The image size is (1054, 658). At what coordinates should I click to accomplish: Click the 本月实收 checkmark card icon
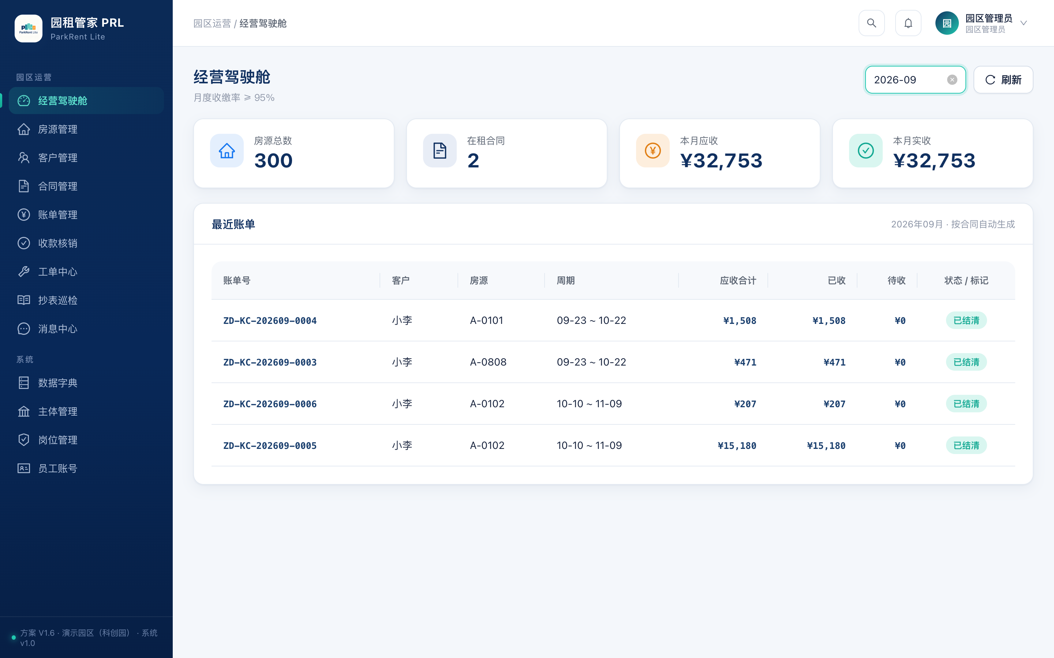[866, 151]
